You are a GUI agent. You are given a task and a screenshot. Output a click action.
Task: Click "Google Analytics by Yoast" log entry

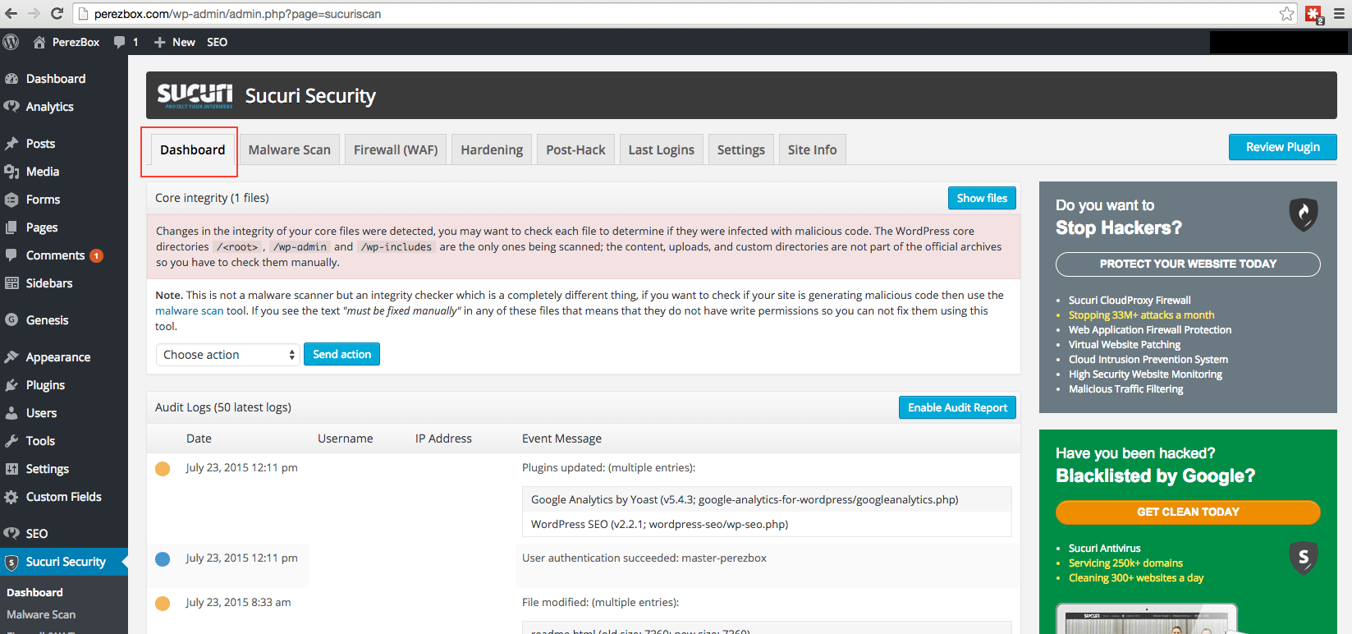click(745, 499)
